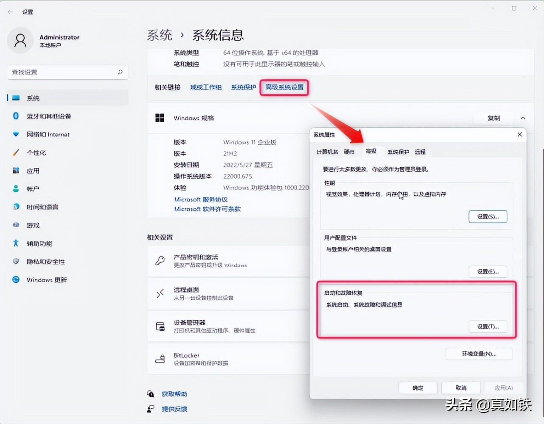
Task: Click 设置(T) under 启动和故障恢复
Action: click(488, 326)
